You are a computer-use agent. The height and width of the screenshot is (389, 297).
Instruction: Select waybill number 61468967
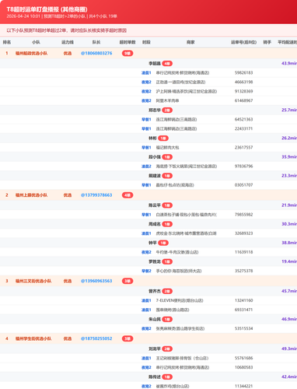point(243,101)
